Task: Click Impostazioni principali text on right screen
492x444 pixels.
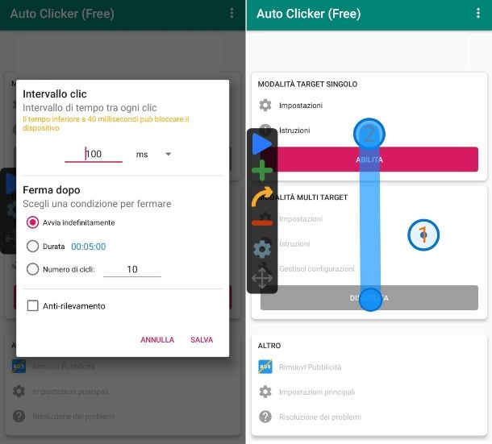Action: (x=317, y=392)
